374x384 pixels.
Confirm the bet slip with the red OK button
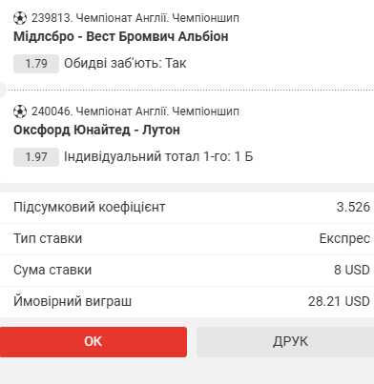point(93,342)
